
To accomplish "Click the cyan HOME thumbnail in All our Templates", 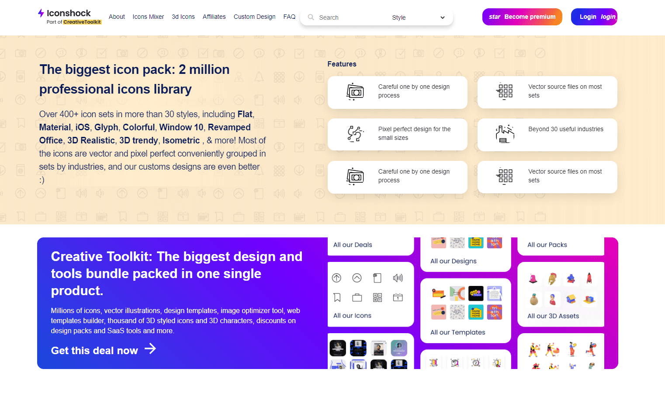I will click(476, 312).
